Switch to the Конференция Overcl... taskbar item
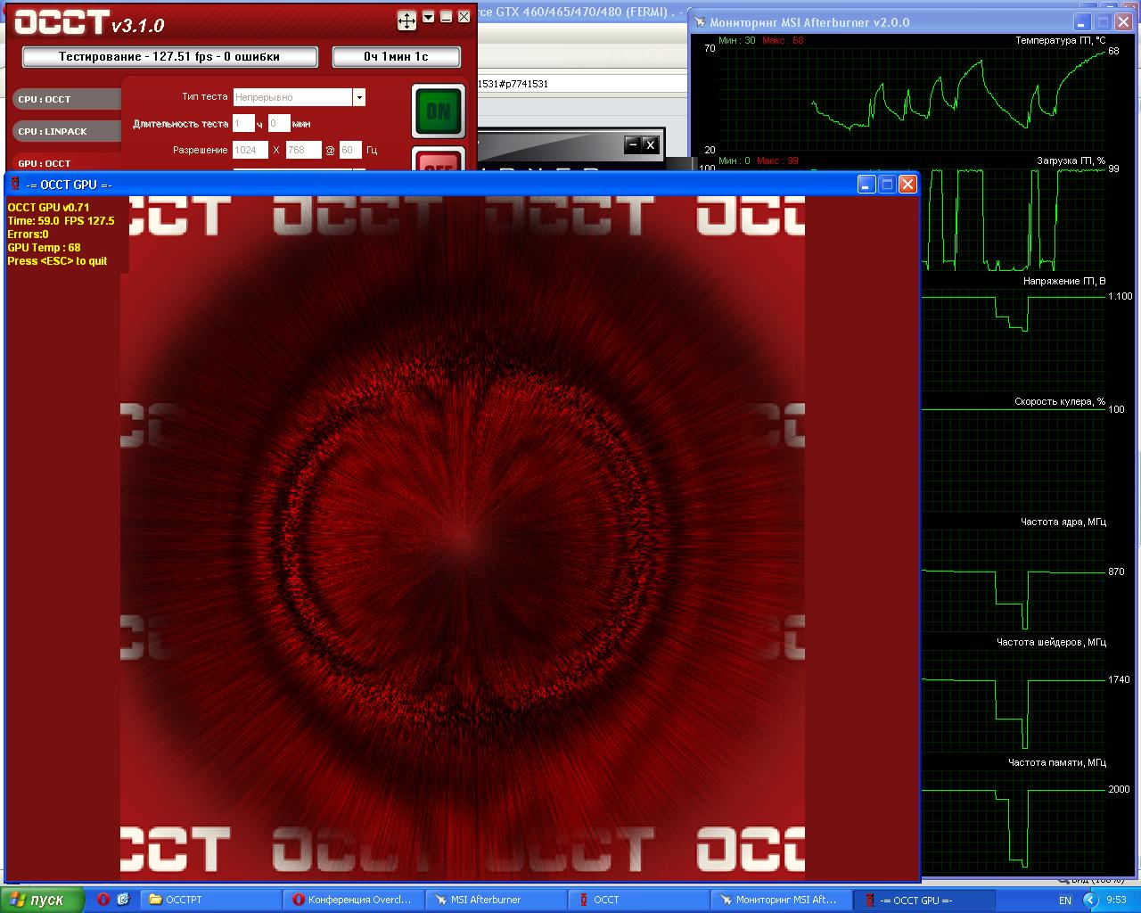The image size is (1141, 913). click(x=354, y=900)
